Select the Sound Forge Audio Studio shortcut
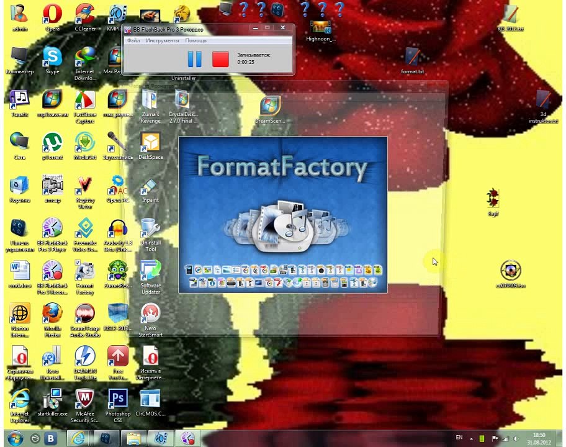 point(85,321)
